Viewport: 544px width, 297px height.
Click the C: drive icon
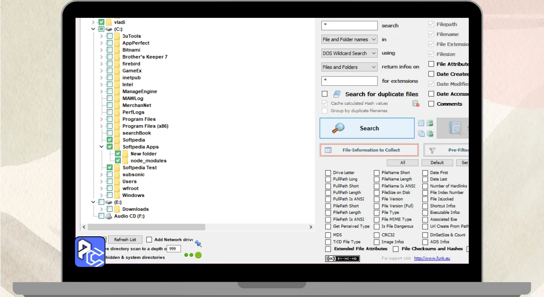pyautogui.click(x=109, y=29)
